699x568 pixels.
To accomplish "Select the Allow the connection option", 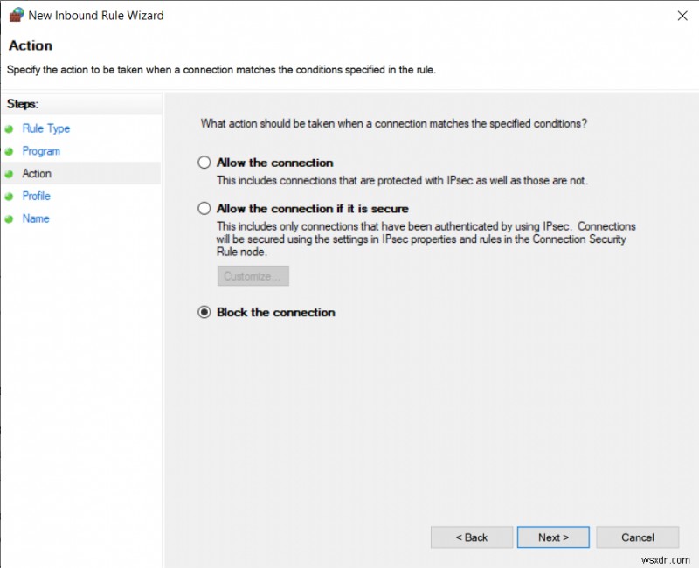I will click(204, 163).
